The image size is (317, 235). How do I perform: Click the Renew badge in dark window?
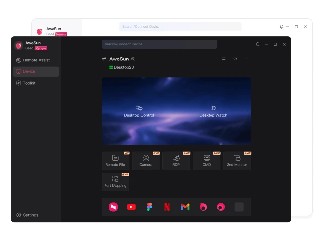[41, 48]
